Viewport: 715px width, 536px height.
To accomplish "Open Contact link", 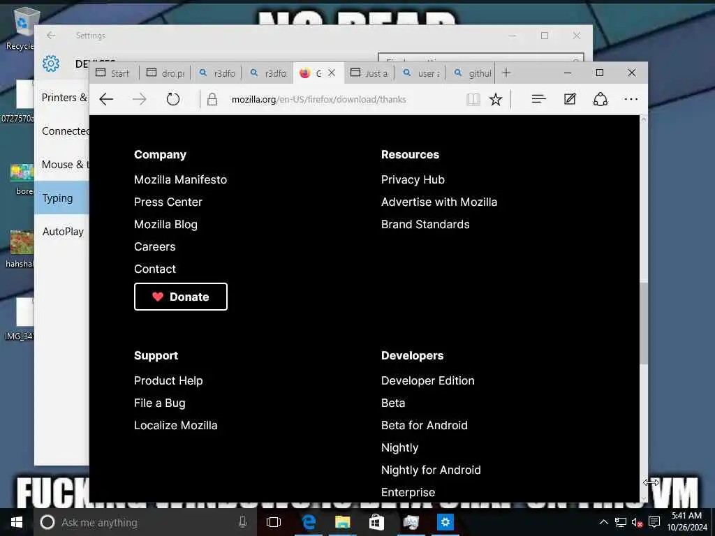I will pyautogui.click(x=155, y=269).
